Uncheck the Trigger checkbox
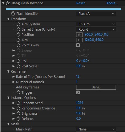The image size is (125, 132). (x=78, y=92)
